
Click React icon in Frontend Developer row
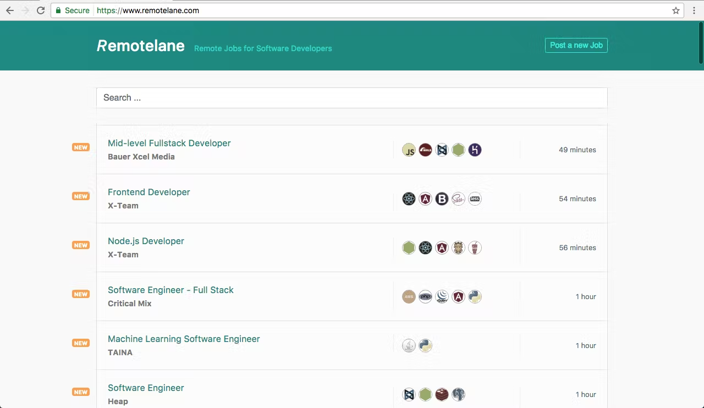(409, 199)
